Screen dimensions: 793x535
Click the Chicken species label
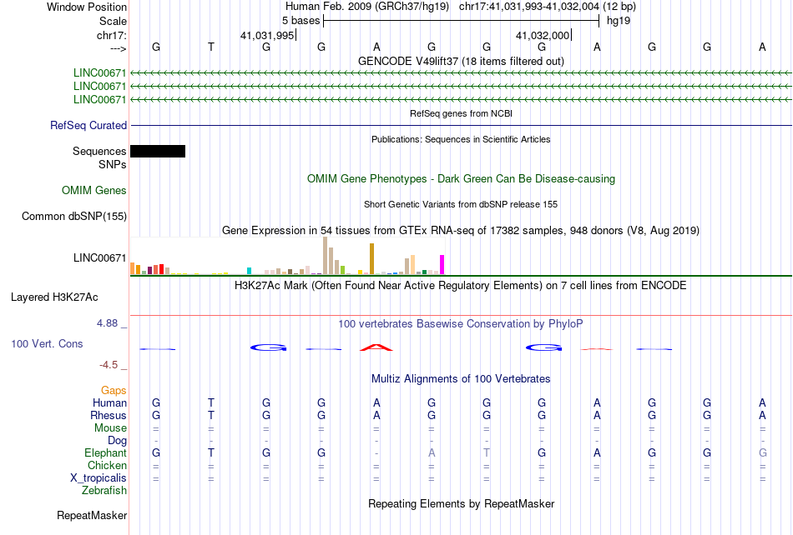tap(107, 465)
